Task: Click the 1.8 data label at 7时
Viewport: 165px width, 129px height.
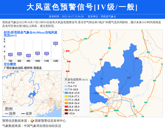Action: point(10,55)
